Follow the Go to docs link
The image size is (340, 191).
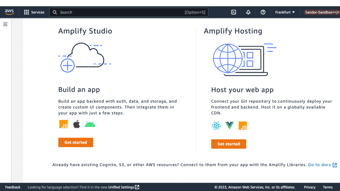[319, 165]
